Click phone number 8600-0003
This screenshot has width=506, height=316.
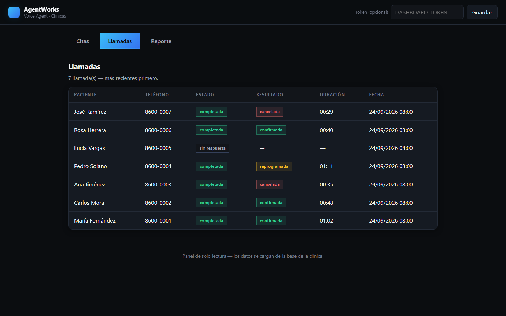[x=158, y=184]
